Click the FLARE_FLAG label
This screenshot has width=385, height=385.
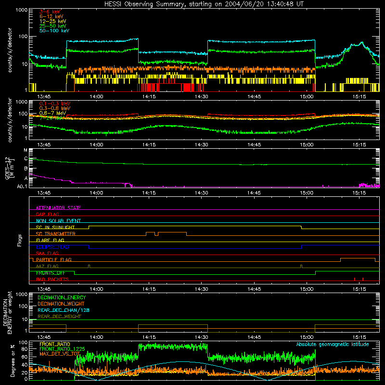(50, 240)
